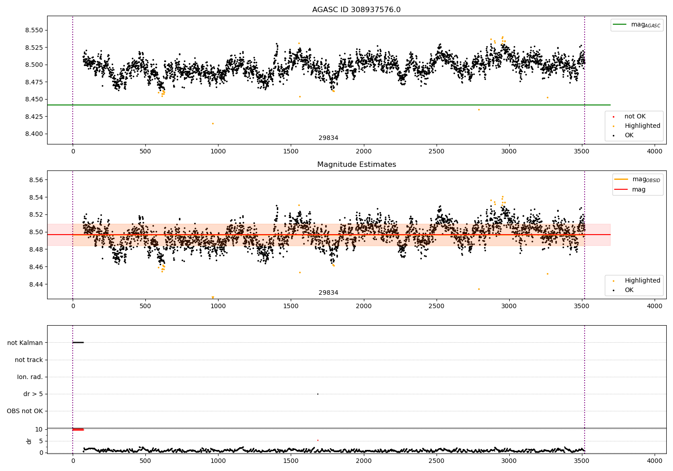
Task: Click the green mag AGASC line sample in legend
Action: [620, 25]
